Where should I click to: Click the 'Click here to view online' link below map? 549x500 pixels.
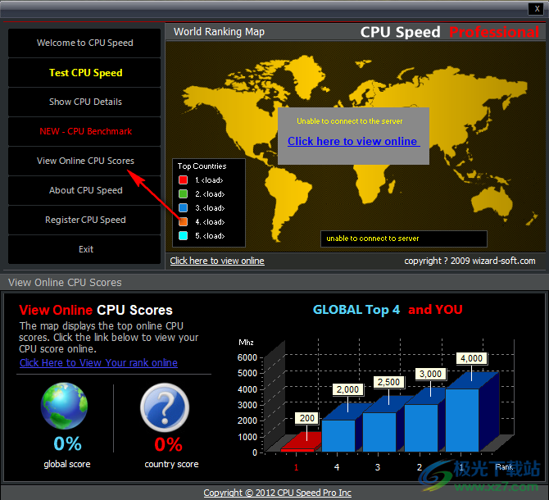[x=217, y=261]
